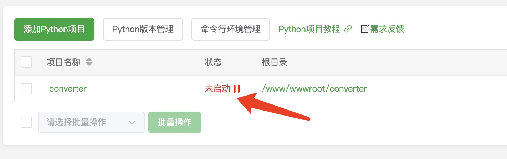Image resolution: width=507 pixels, height=159 pixels.
Task: Click the 添加Python项目 button
Action: pyautogui.click(x=54, y=29)
